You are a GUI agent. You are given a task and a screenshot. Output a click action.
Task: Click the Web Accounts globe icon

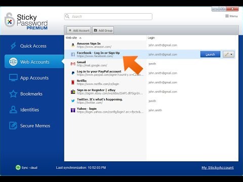click(x=13, y=62)
